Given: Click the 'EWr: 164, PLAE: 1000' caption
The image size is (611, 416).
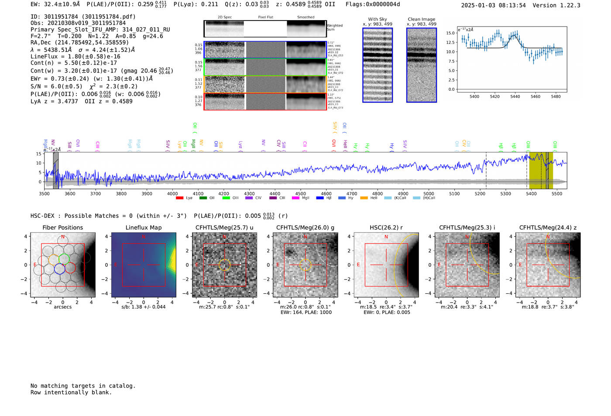Looking at the screenshot, I should click(x=305, y=313).
